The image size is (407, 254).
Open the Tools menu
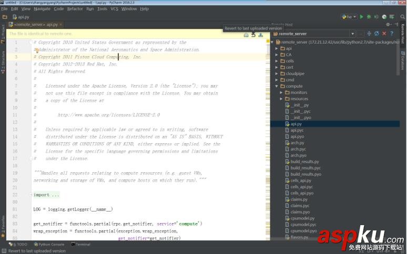102,9
